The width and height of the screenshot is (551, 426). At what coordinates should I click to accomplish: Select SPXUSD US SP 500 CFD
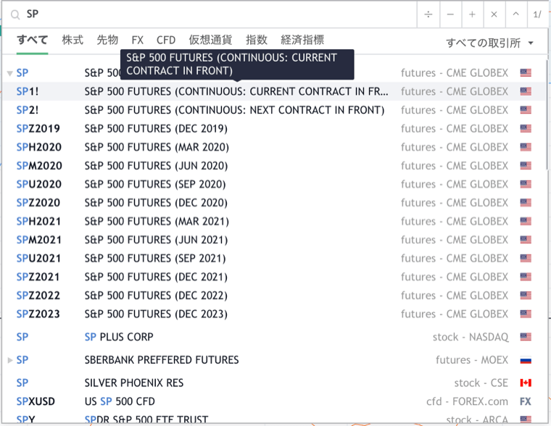click(274, 401)
